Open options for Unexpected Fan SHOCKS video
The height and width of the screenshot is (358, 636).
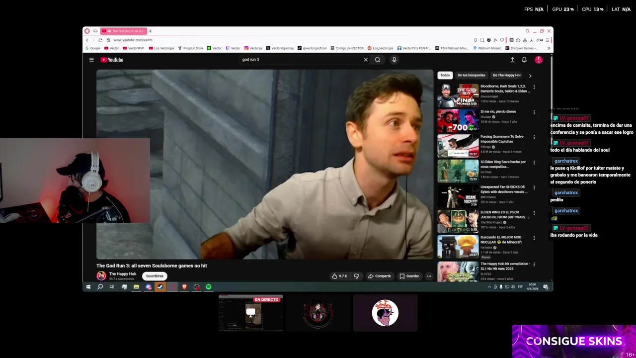click(x=534, y=188)
